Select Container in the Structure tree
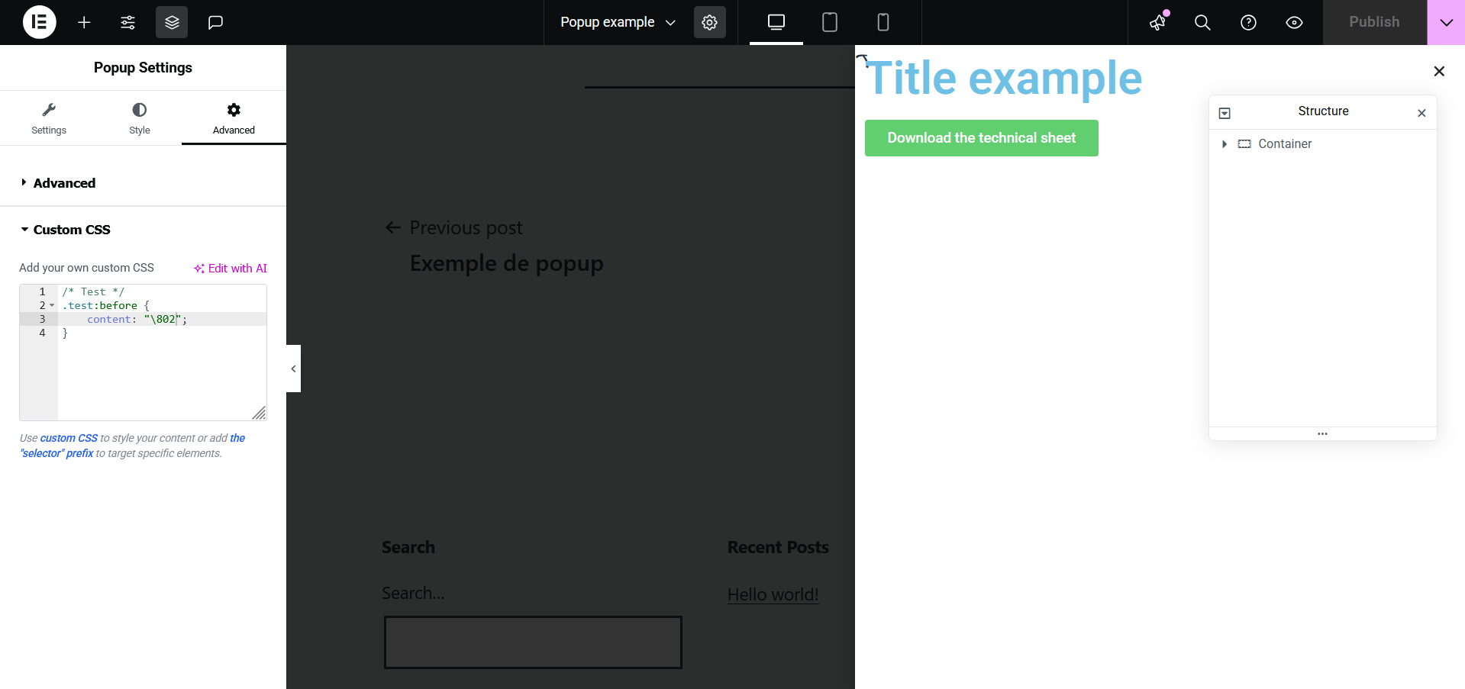This screenshot has width=1465, height=689. 1285,144
